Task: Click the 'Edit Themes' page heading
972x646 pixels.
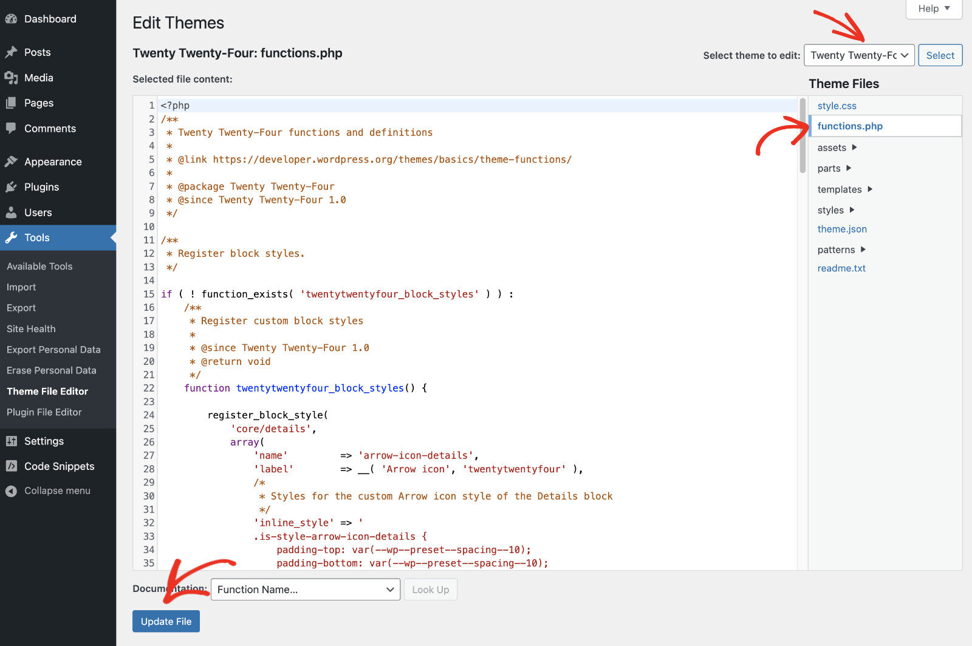Action: pyautogui.click(x=178, y=23)
